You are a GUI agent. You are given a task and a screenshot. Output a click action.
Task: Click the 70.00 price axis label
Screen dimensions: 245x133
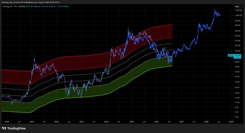[237, 67]
